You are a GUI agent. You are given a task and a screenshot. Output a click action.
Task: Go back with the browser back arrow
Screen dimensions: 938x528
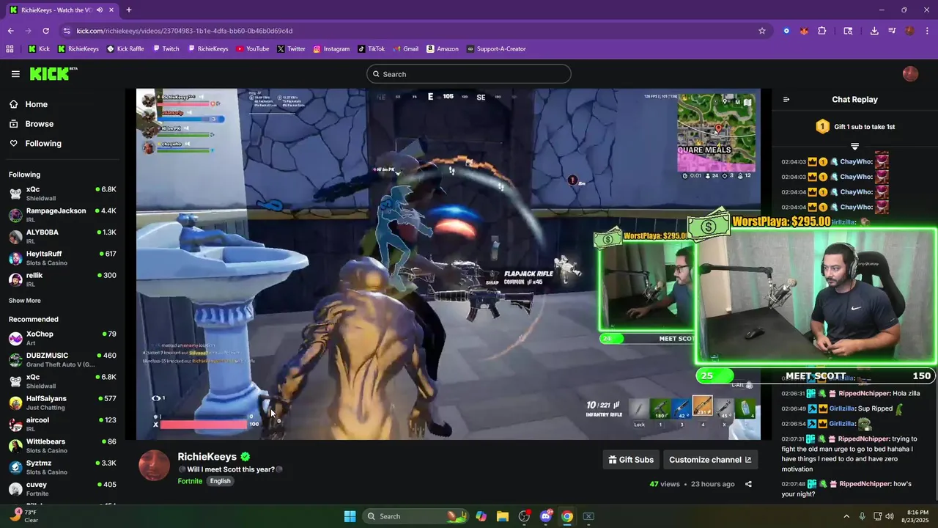pos(11,31)
